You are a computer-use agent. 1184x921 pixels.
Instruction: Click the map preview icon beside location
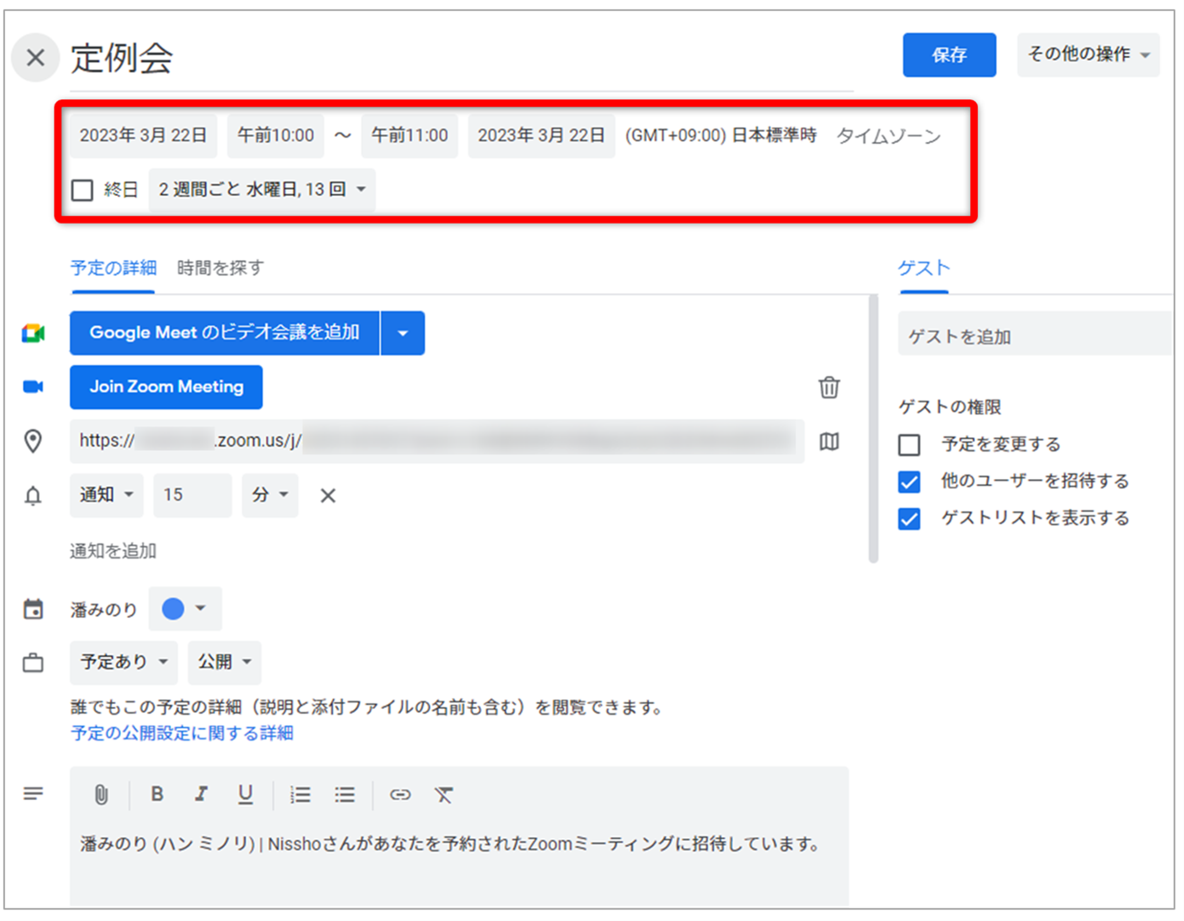pos(829,441)
